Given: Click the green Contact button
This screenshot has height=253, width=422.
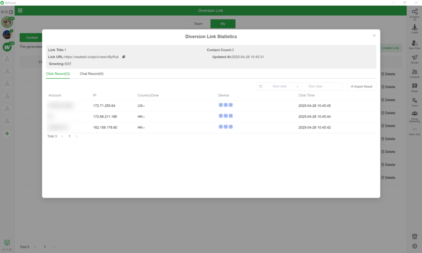Looking at the screenshot, I should tap(32, 37).
